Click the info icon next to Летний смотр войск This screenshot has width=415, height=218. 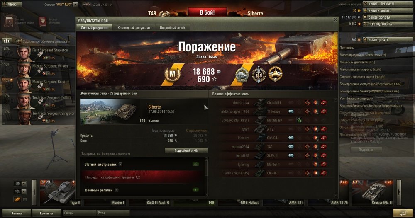click(120, 165)
